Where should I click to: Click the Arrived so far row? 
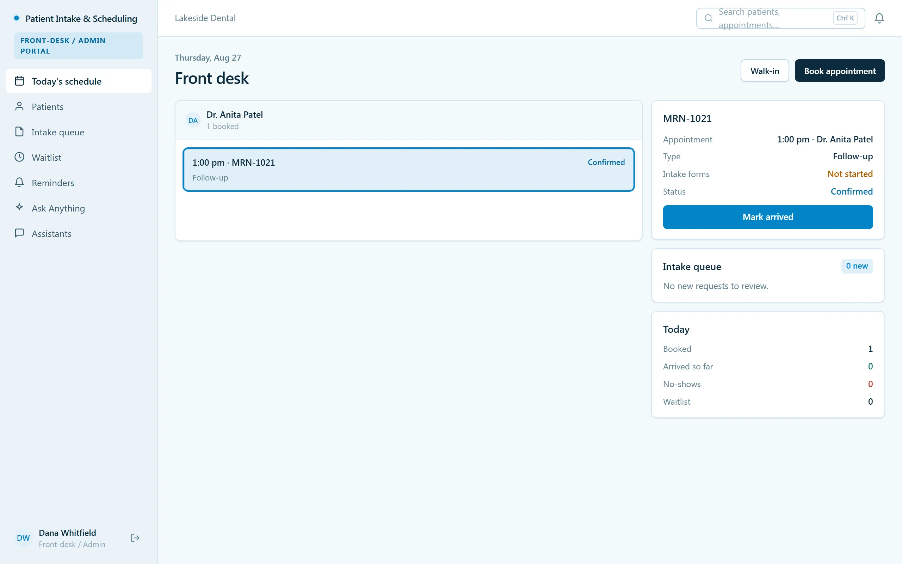[768, 366]
